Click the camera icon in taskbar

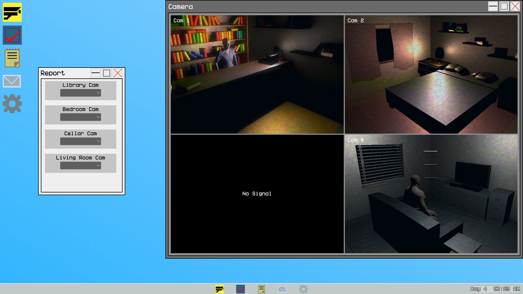[x=219, y=289]
